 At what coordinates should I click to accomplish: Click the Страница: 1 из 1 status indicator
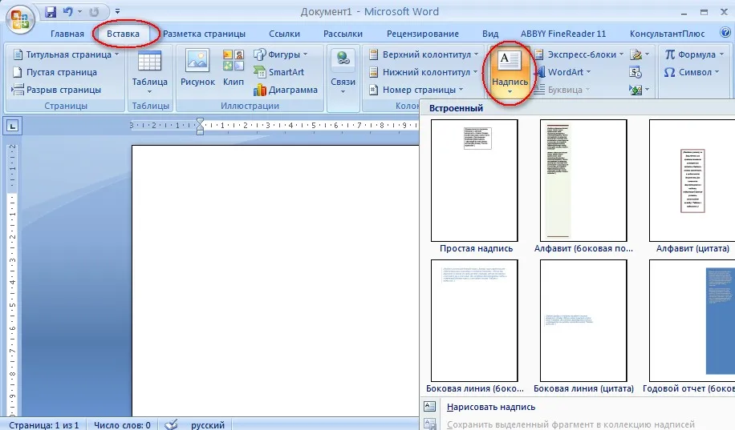(44, 425)
